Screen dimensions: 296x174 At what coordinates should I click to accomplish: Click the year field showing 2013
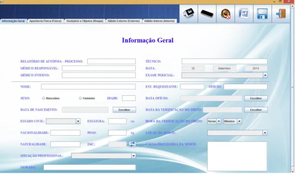[256, 68]
